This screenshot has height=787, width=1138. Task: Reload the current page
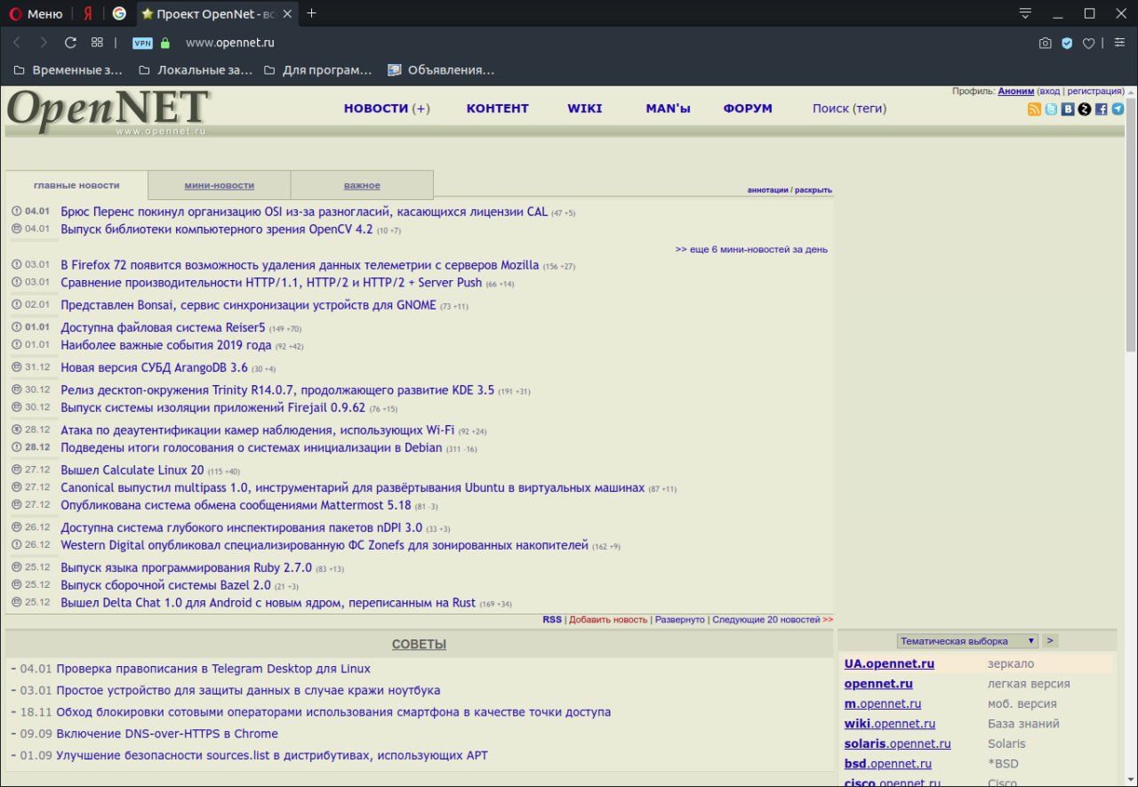(70, 43)
